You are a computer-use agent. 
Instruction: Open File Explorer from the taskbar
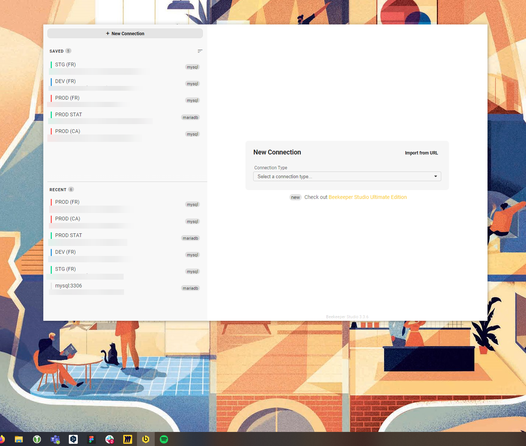pyautogui.click(x=19, y=439)
